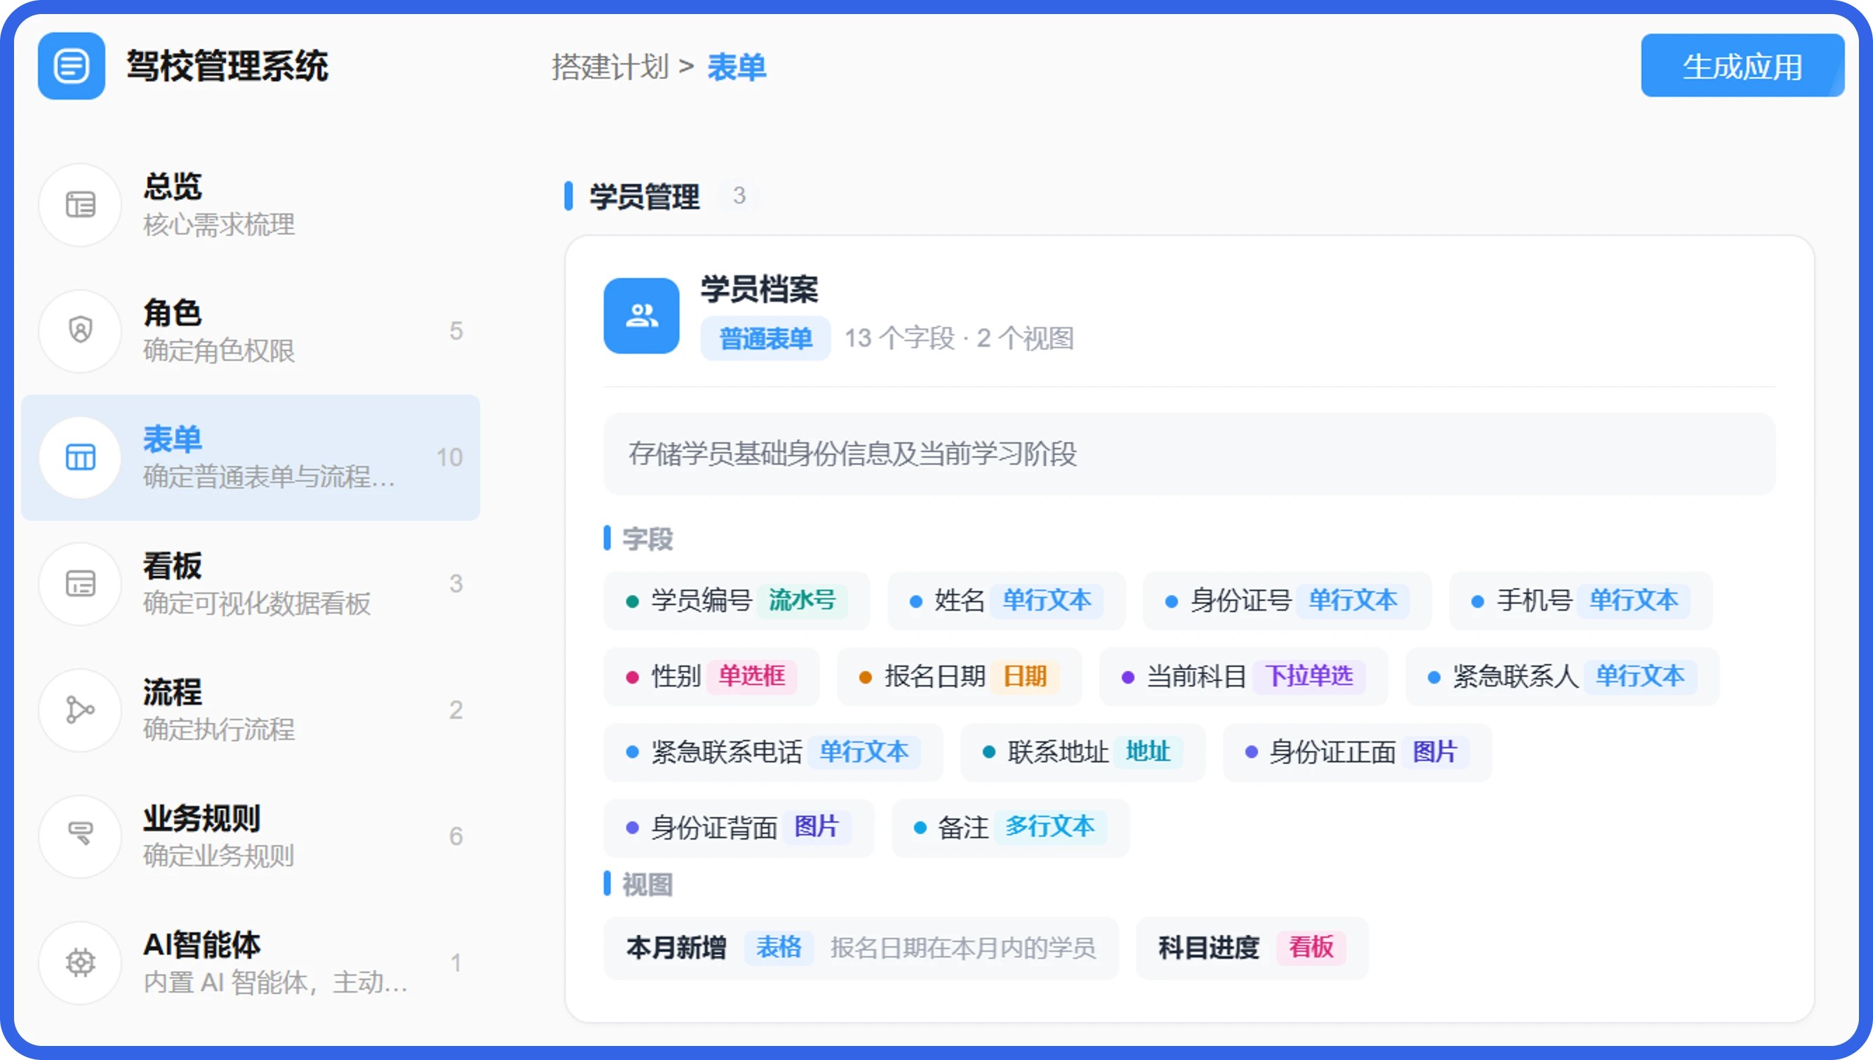Select the 学员编号 流水号 field chip

[736, 601]
